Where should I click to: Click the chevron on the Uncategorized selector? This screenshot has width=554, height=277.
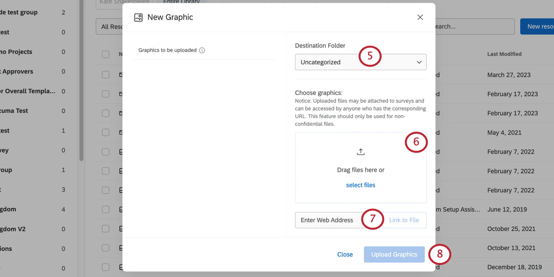pos(419,62)
